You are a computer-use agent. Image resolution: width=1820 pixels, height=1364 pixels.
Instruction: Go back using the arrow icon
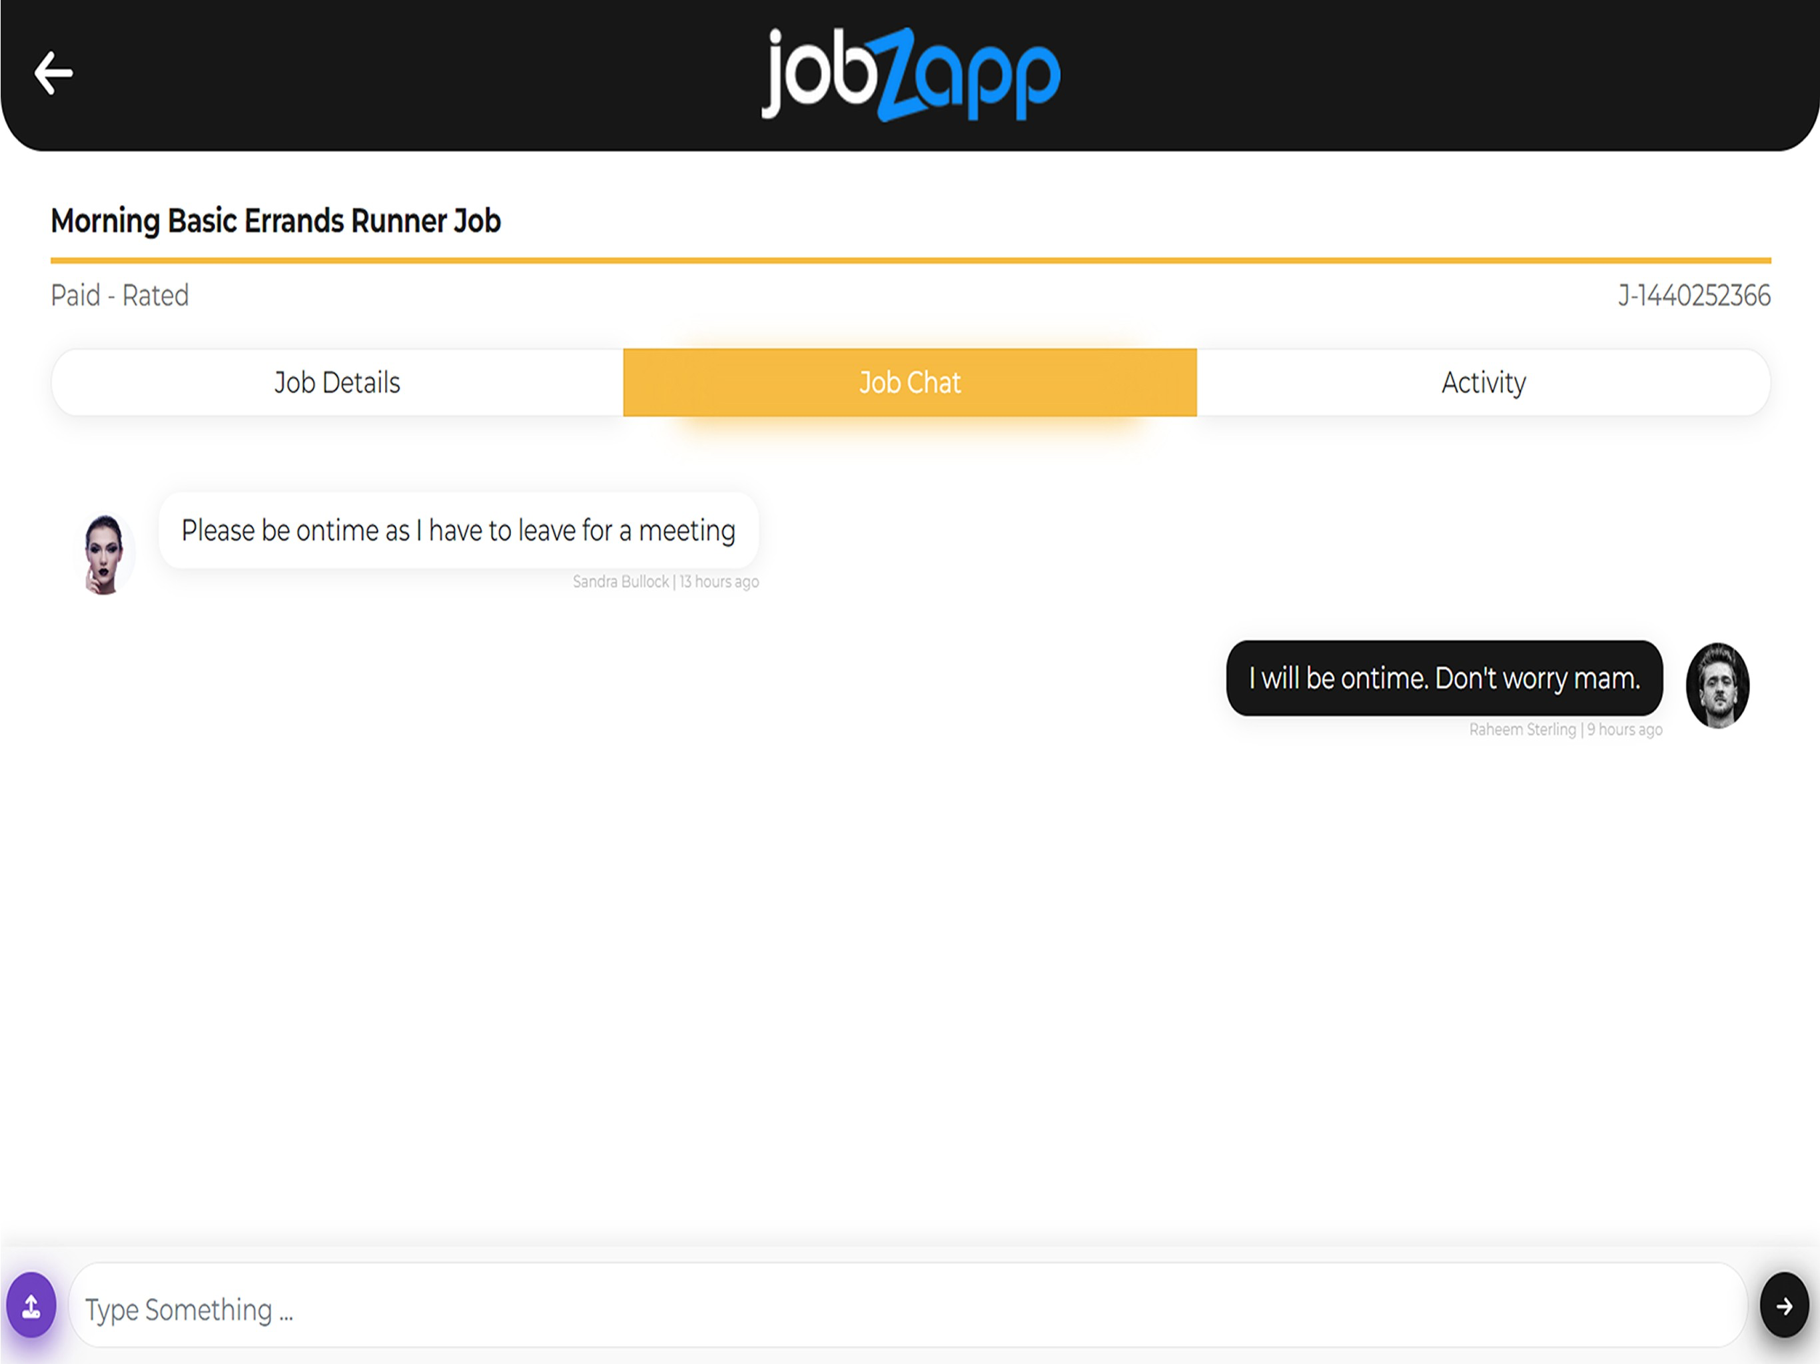53,73
